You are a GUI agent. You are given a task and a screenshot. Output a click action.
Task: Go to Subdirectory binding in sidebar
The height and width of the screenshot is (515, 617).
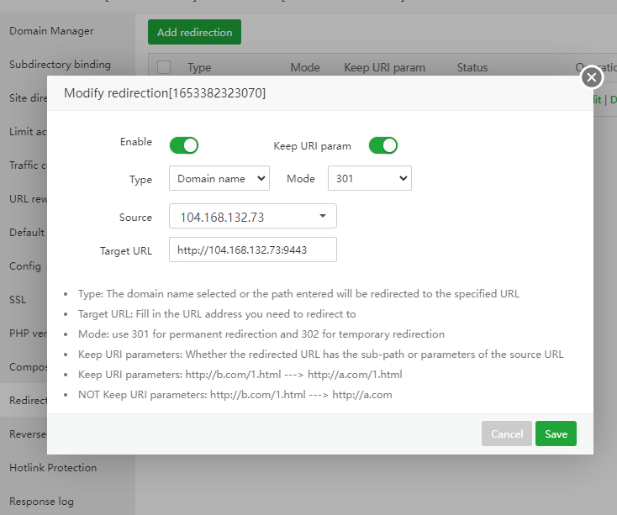coord(60,65)
